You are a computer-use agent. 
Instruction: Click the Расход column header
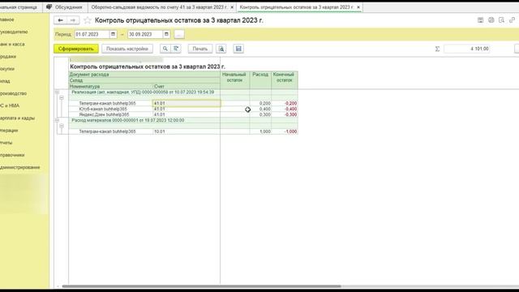tap(260, 79)
